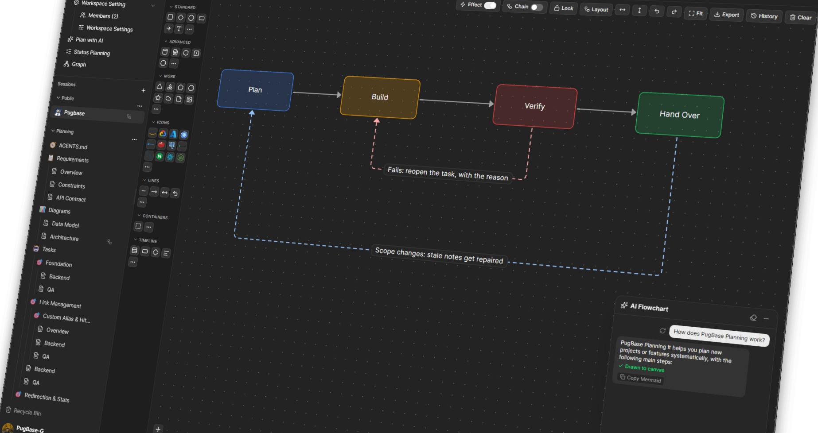Copy Mermaid code from the AI answer
The width and height of the screenshot is (818, 433).
(640, 379)
